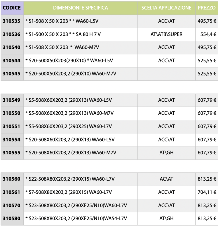Image resolution: width=219 pixels, height=227 pixels.
Task: Select the DIMENSIONI E SPECIFICA header
Action: 80,8
